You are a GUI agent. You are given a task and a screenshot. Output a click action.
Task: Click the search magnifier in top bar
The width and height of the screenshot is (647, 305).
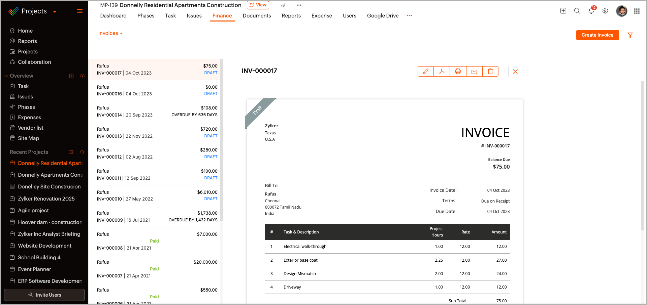(577, 11)
